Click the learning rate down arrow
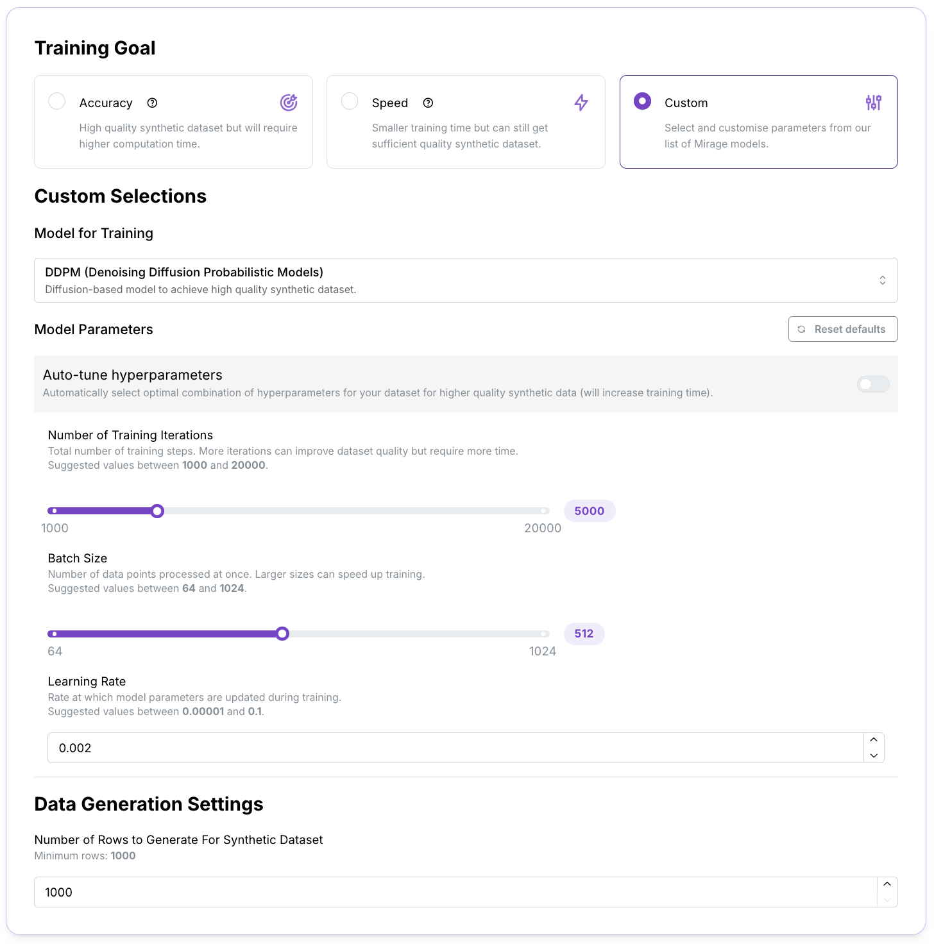 point(874,755)
